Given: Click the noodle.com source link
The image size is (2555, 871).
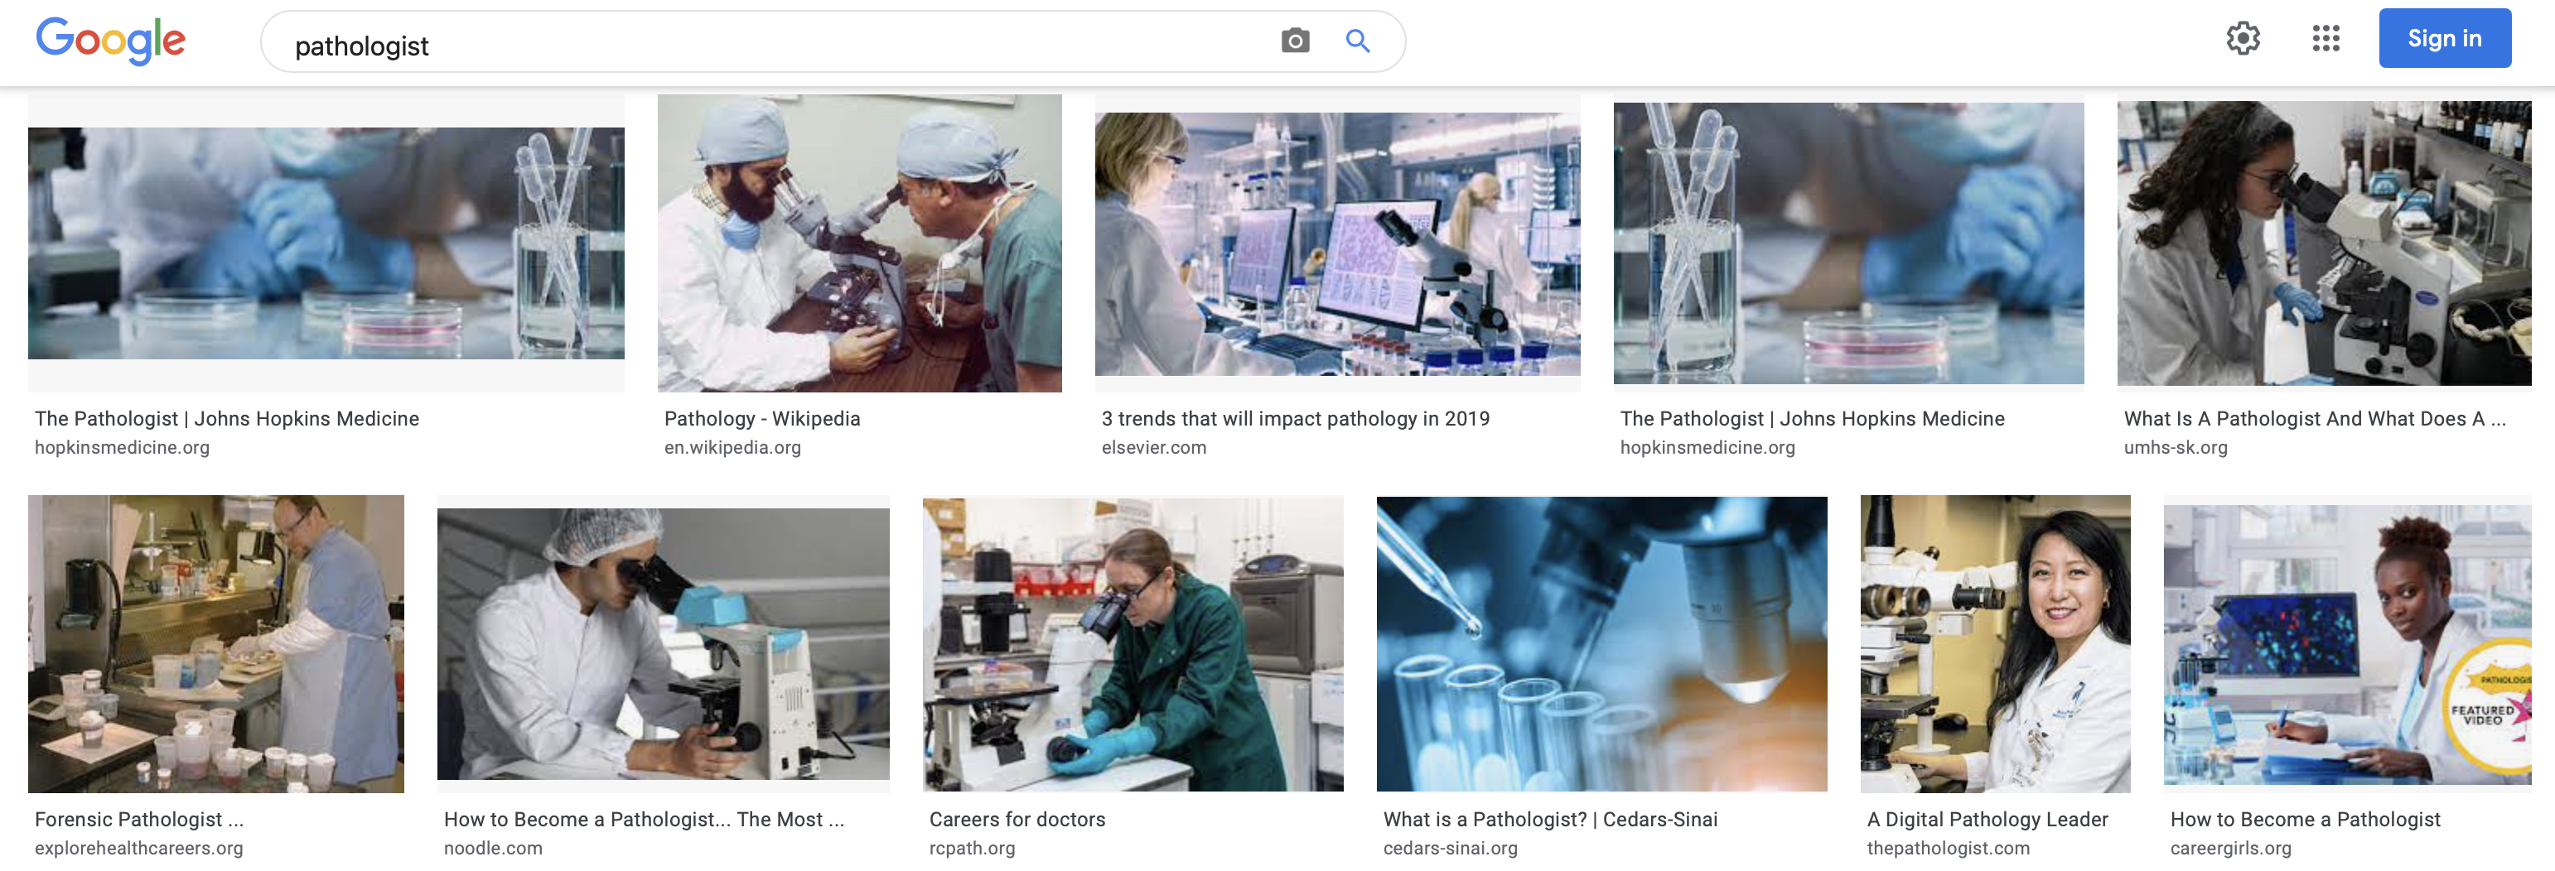Looking at the screenshot, I should click(x=493, y=847).
